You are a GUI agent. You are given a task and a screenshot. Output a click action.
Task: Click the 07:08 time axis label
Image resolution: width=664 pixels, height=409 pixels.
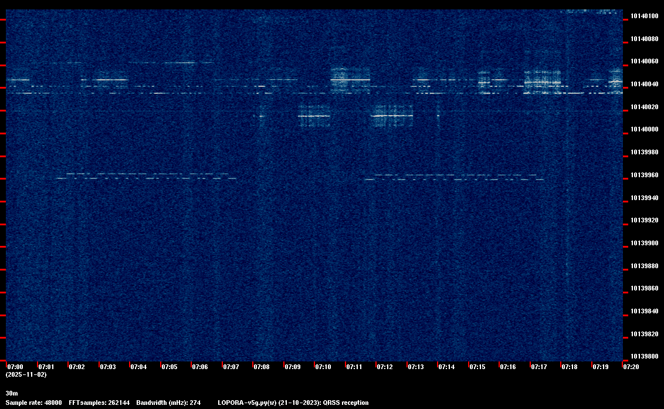tap(262, 367)
